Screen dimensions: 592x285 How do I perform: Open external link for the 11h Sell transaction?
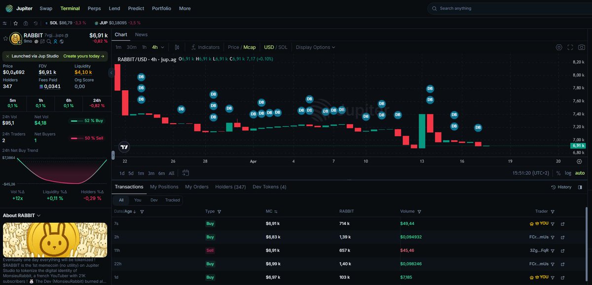pos(563,250)
